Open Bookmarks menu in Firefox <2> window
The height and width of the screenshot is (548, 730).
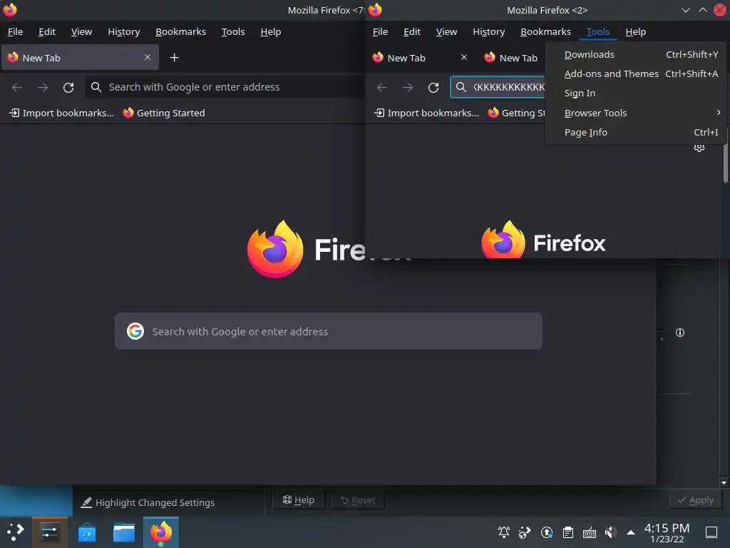coord(545,31)
